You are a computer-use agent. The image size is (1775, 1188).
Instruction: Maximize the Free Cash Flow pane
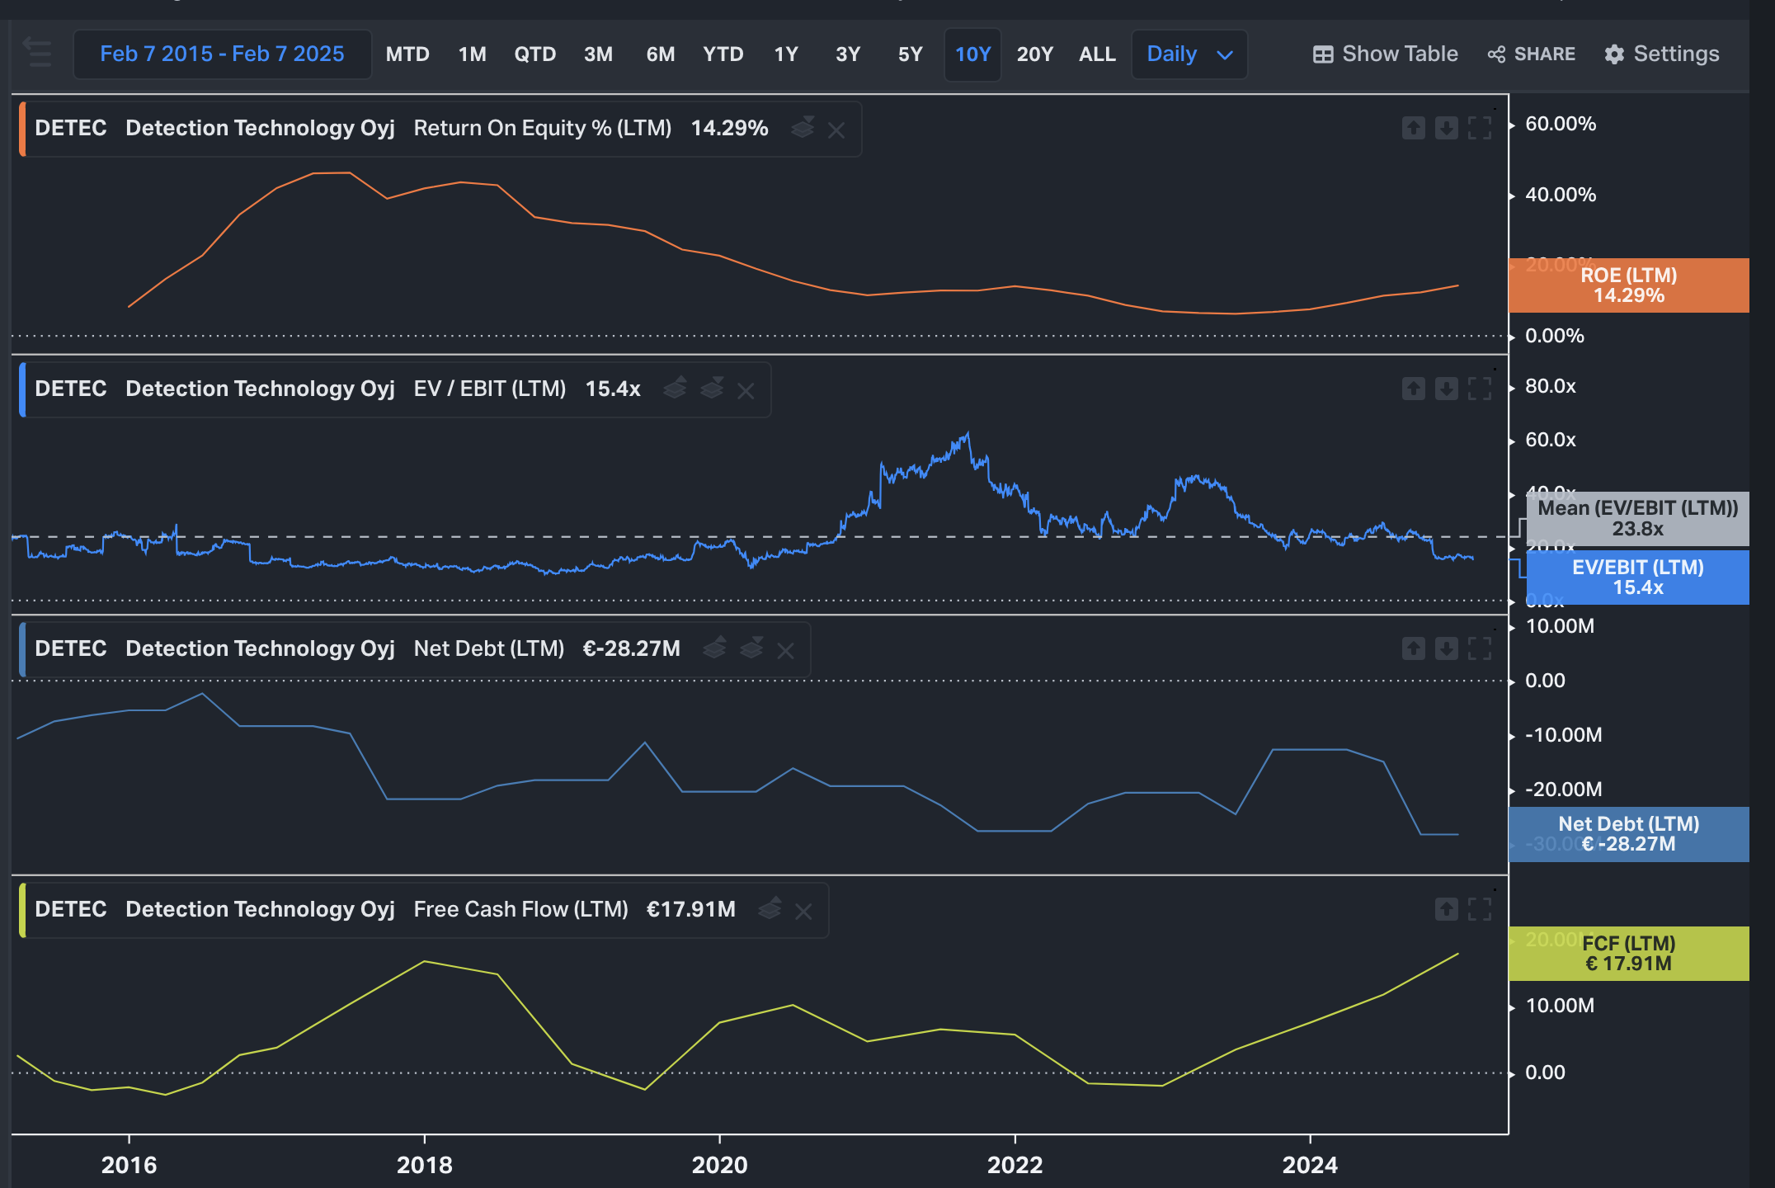point(1480,909)
